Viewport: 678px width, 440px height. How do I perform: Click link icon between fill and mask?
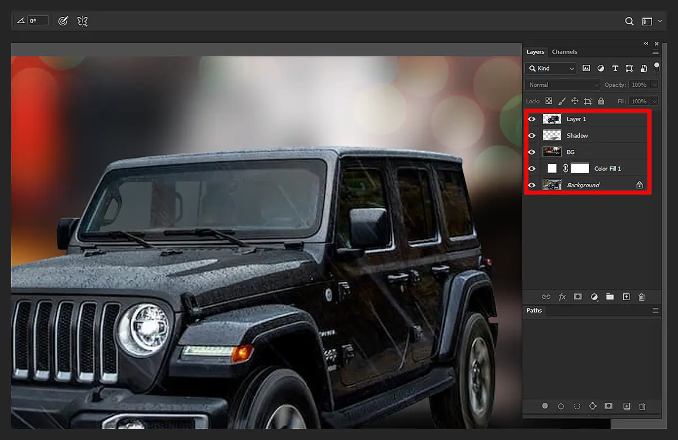pyautogui.click(x=565, y=168)
